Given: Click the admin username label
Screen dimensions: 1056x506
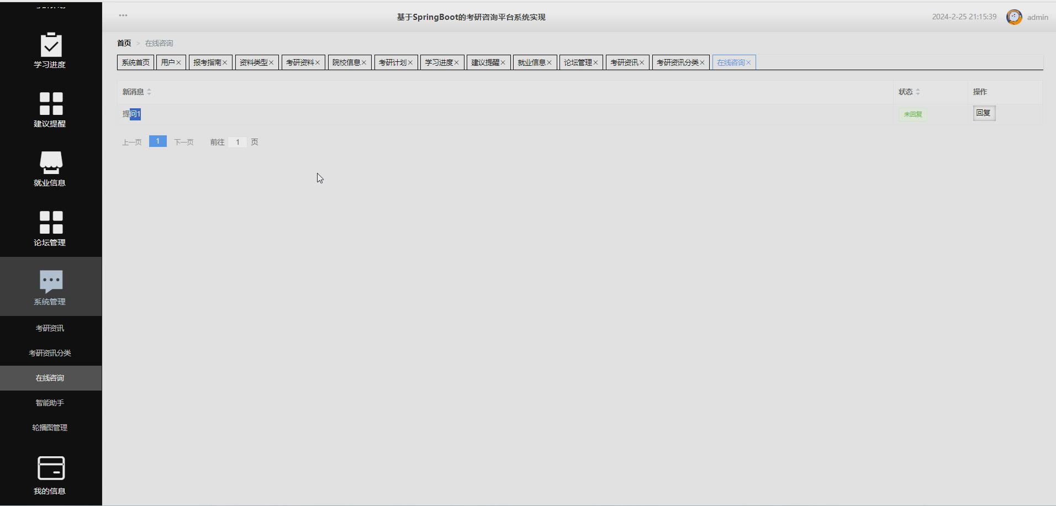Looking at the screenshot, I should coord(1038,17).
